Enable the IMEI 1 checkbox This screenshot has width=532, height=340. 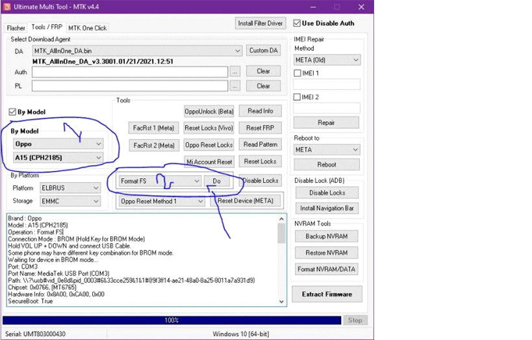pos(298,73)
